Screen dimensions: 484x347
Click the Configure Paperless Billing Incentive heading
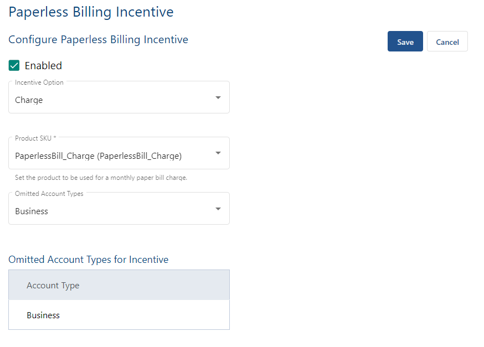tap(98, 40)
